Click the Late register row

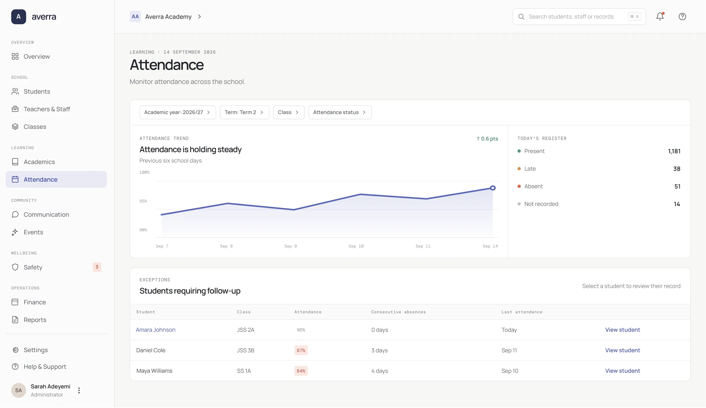pyautogui.click(x=599, y=169)
